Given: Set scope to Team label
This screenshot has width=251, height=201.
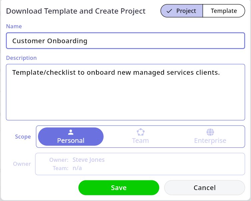Looking at the screenshot, I should coord(140,141).
